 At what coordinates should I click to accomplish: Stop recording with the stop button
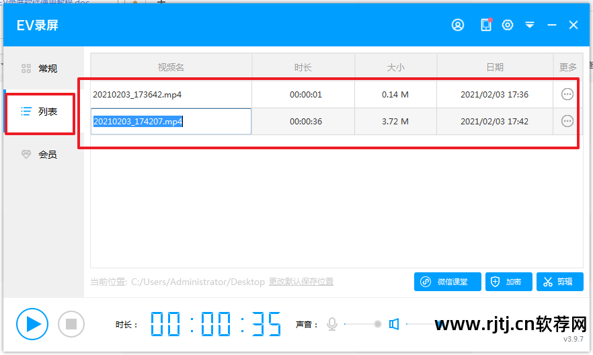[x=71, y=324]
